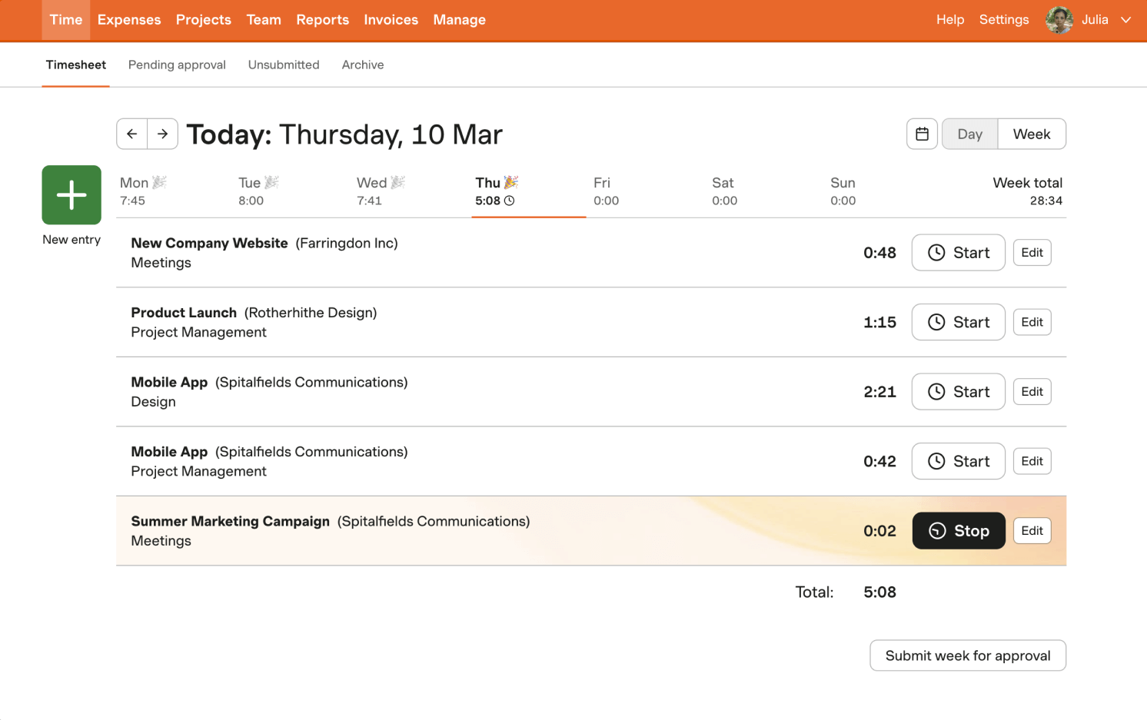Edit the Mobile App Design entry
1147x720 pixels.
1032,392
